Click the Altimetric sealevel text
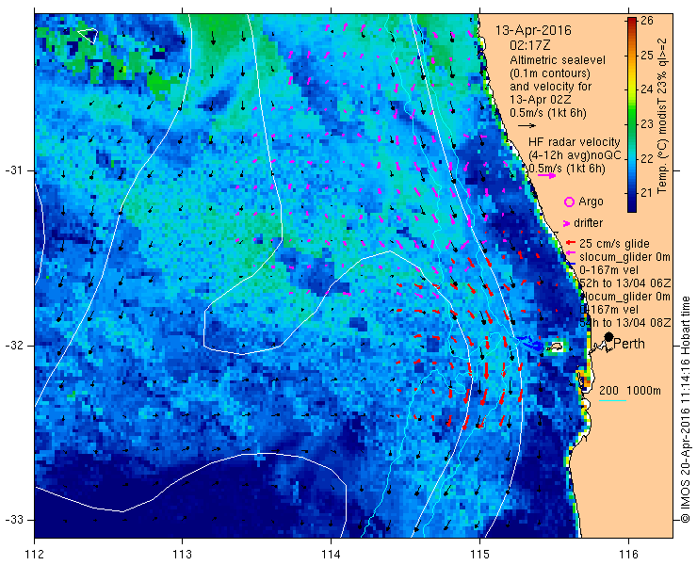The image size is (697, 565). pyautogui.click(x=558, y=60)
